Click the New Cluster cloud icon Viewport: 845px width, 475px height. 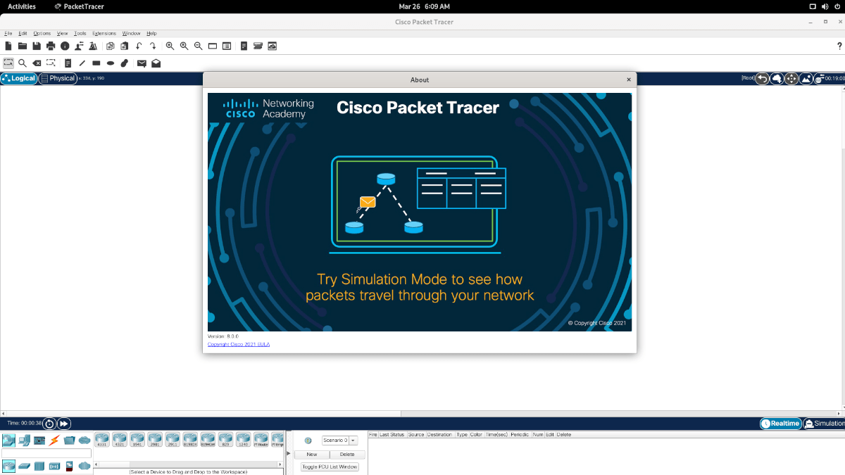click(x=776, y=78)
